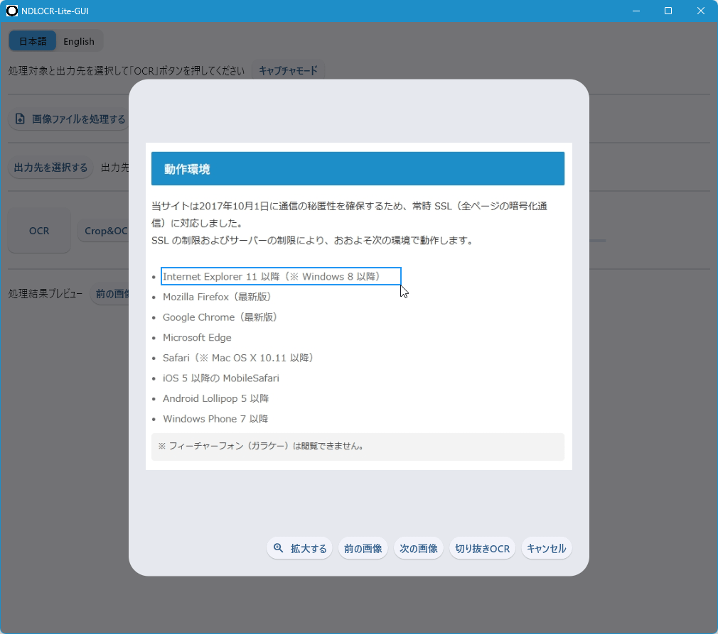718x634 pixels.
Task: Maximize the NDLOCR-Lite-GUI window
Action: tap(668, 11)
